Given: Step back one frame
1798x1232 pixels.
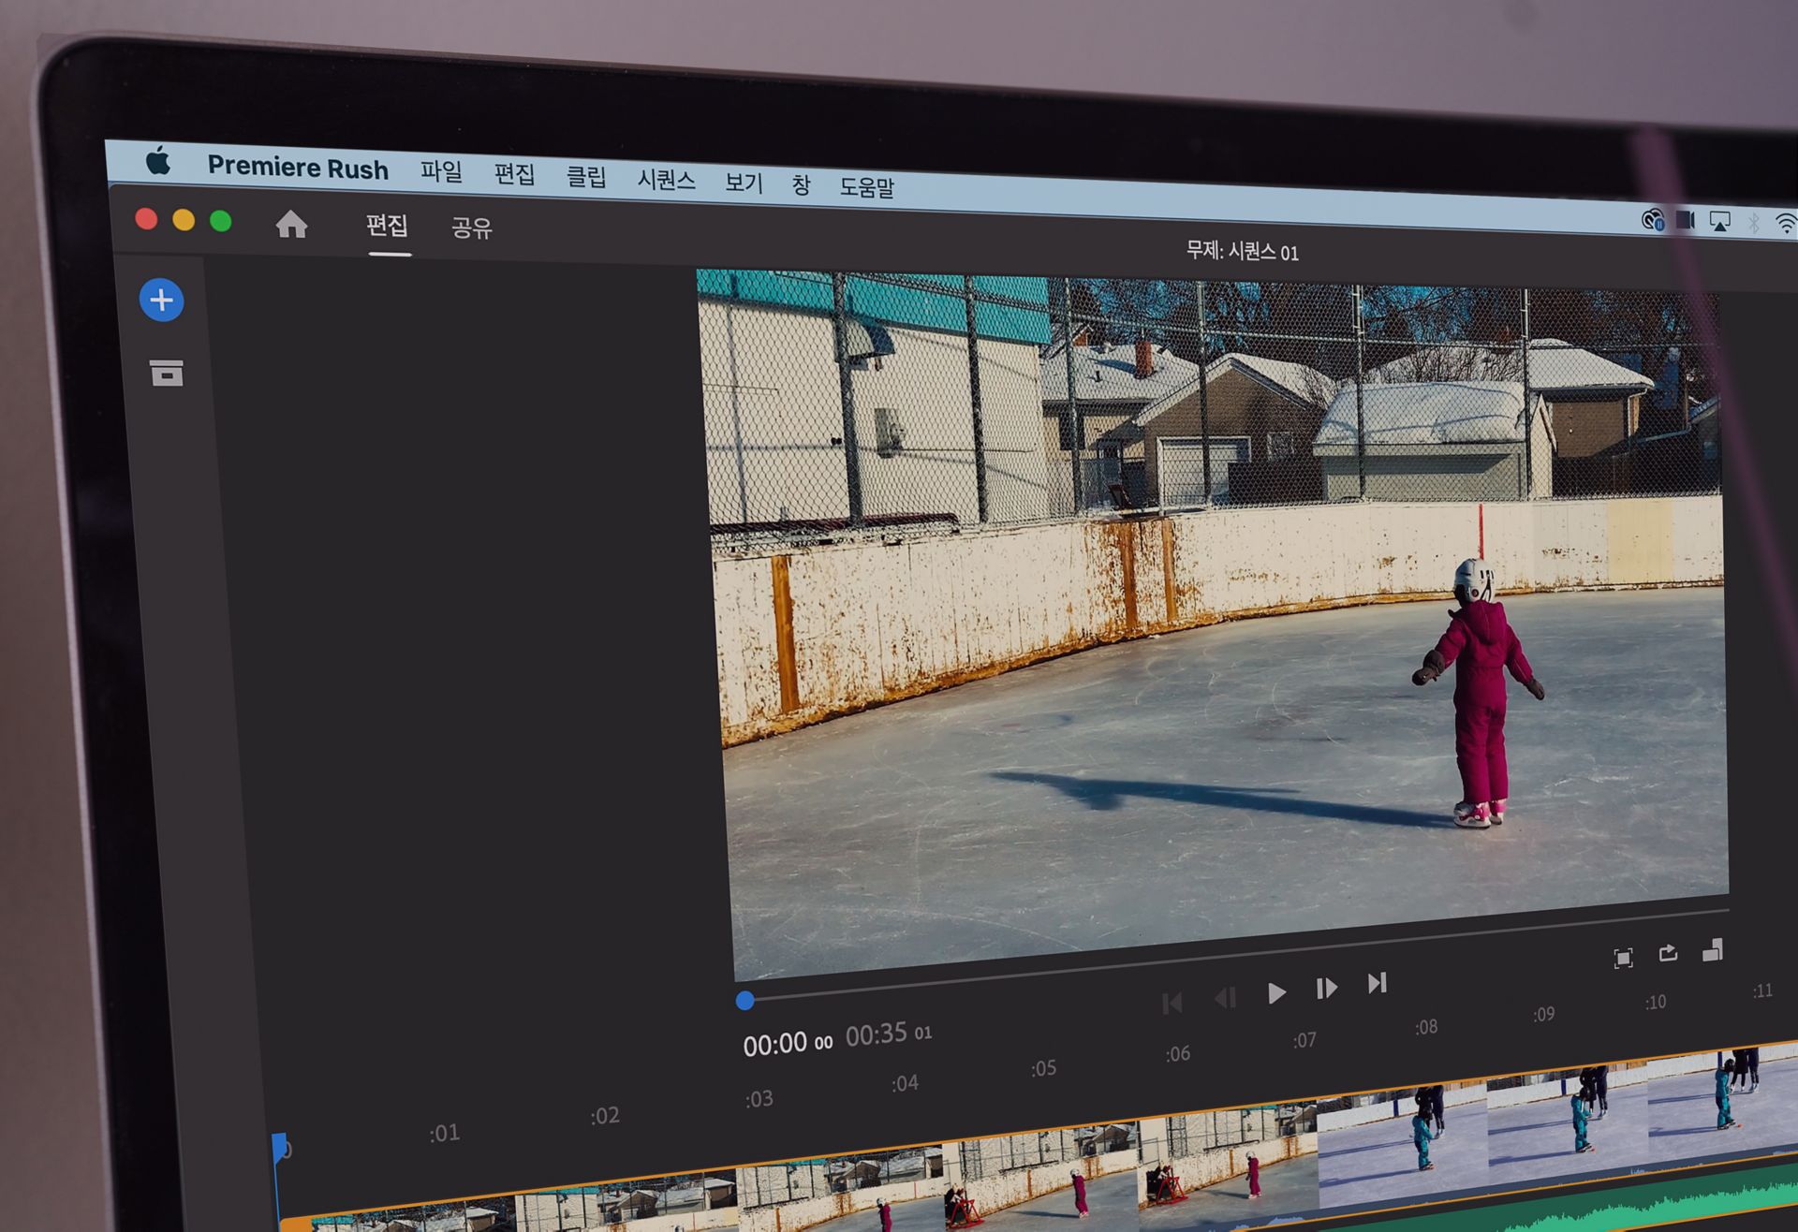Looking at the screenshot, I should pyautogui.click(x=1225, y=998).
